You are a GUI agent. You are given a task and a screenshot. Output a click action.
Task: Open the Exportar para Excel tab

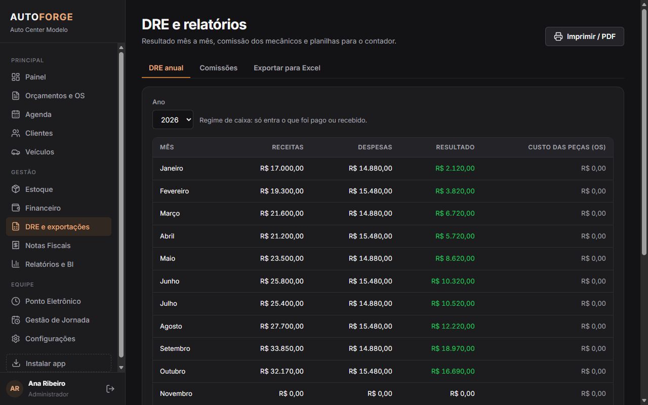pos(287,68)
